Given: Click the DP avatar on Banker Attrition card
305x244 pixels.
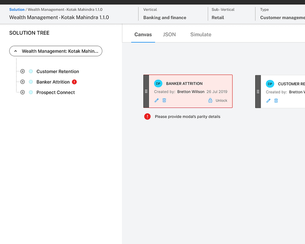Looking at the screenshot, I should click(x=158, y=83).
